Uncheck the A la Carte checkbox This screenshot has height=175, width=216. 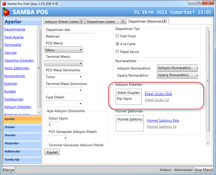click(117, 44)
